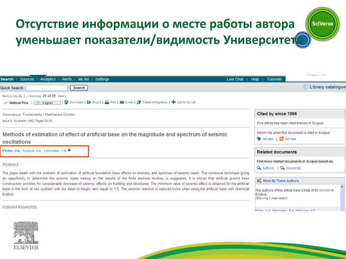The height and width of the screenshot is (259, 346).
Task: Open author Likhovtsev, V.M.
Action: click(x=55, y=151)
